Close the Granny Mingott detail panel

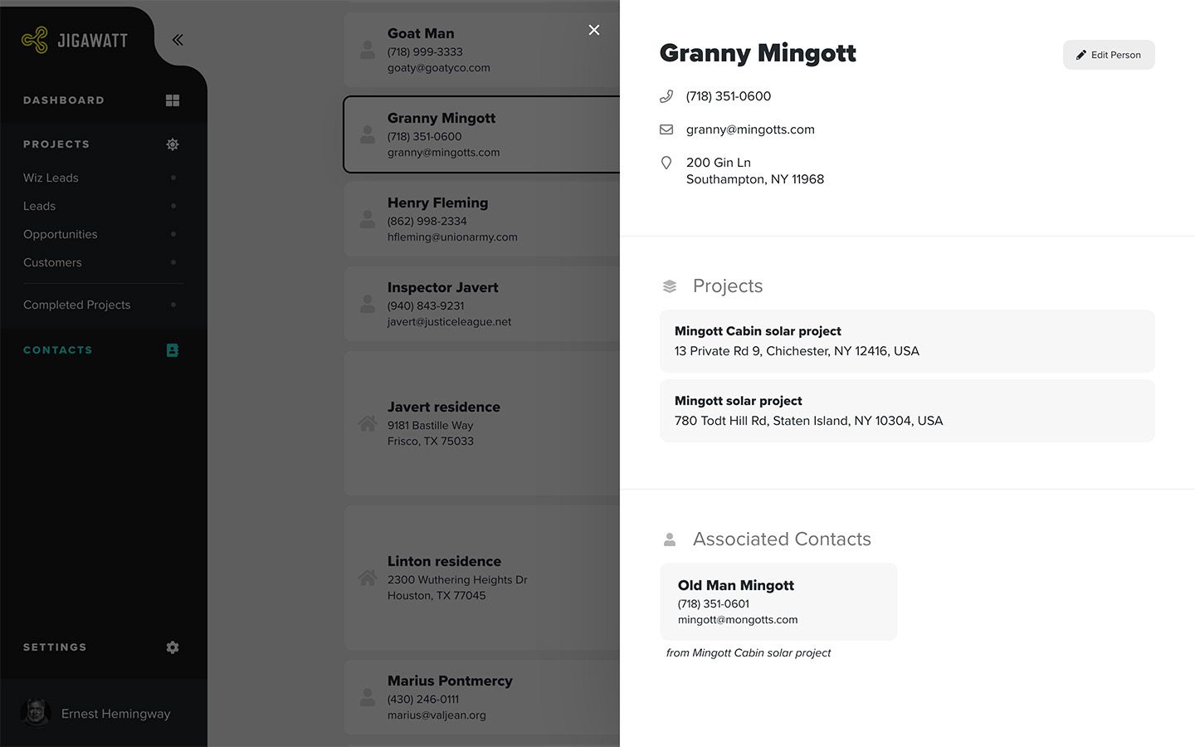(x=594, y=30)
